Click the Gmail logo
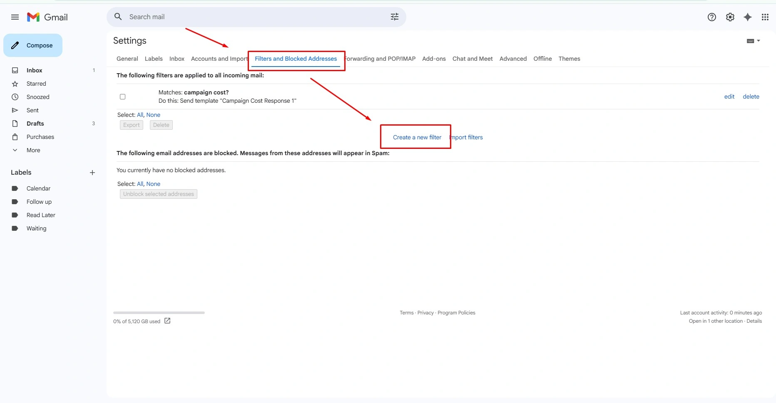The width and height of the screenshot is (776, 403). tap(47, 17)
